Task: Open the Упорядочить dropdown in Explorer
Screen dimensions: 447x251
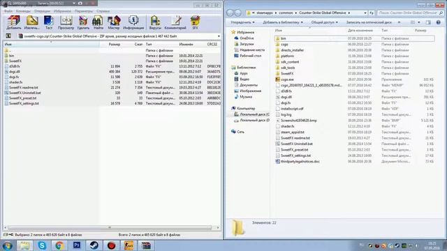Action: [x=242, y=22]
